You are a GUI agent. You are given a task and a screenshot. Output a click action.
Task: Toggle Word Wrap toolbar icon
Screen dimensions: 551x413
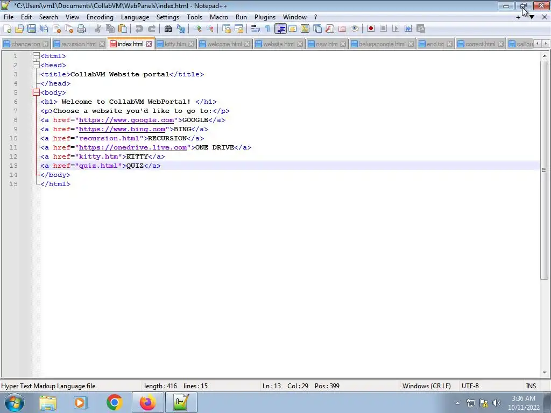pos(256,29)
